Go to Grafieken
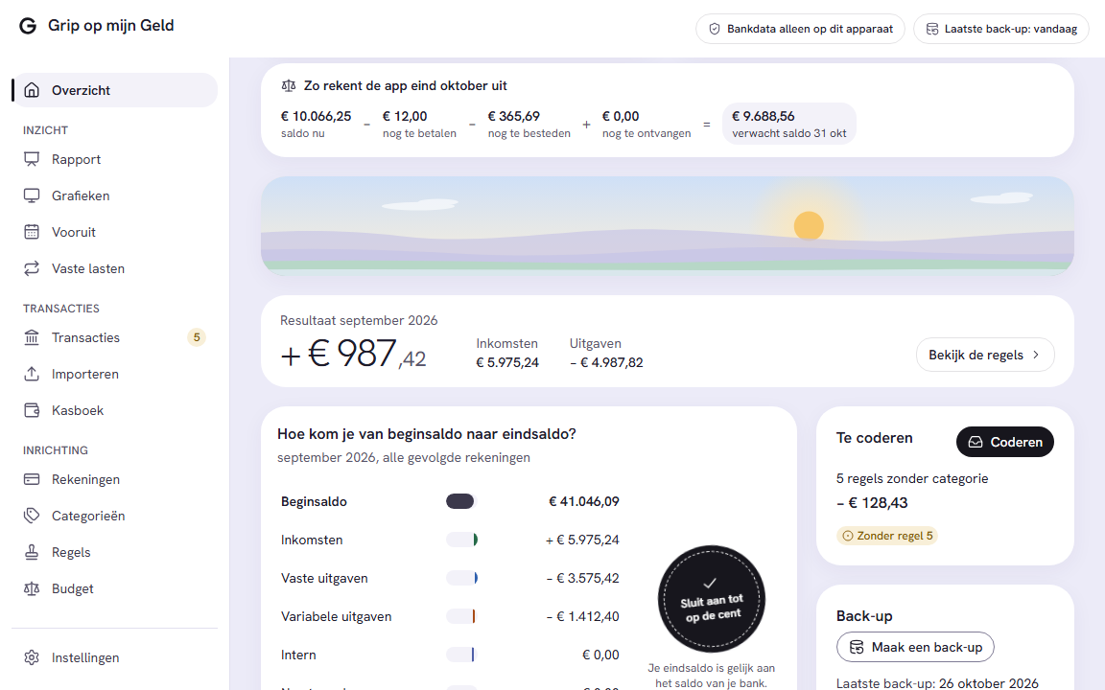Screen dimensions: 1105x690 (x=115, y=195)
